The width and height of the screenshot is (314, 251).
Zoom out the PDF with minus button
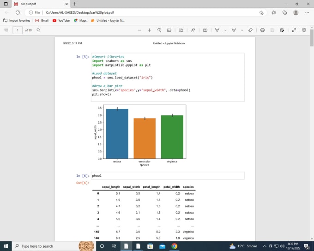pos(139,30)
